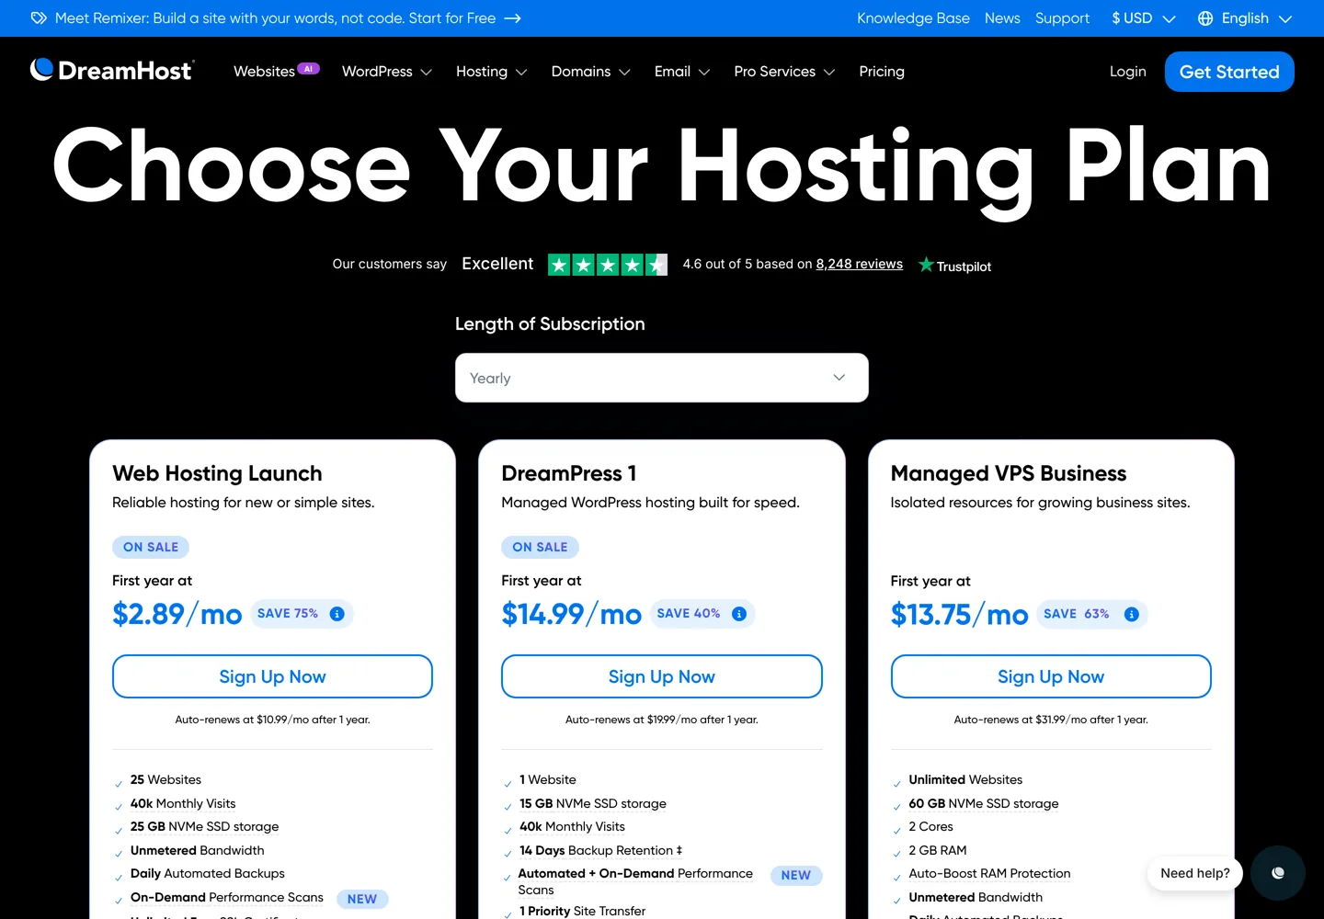Click NEW badge beside On-Demand Performance Scans
This screenshot has width=1324, height=919.
(362, 899)
